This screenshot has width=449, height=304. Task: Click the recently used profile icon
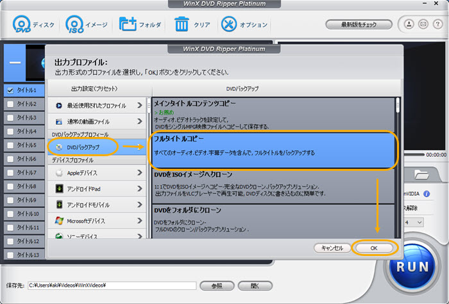59,106
